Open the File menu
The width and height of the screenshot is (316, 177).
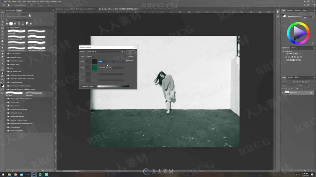(x=5, y=1)
